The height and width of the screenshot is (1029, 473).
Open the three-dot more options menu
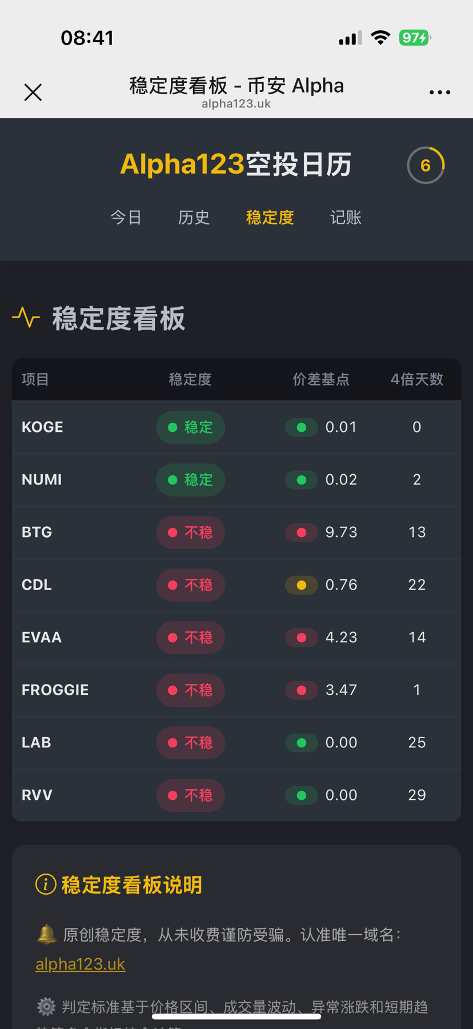pyautogui.click(x=439, y=92)
